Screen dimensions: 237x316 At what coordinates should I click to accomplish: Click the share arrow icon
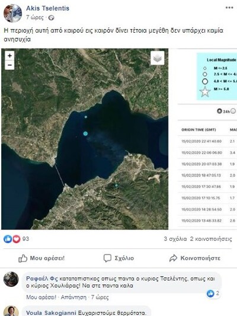pyautogui.click(x=173, y=258)
